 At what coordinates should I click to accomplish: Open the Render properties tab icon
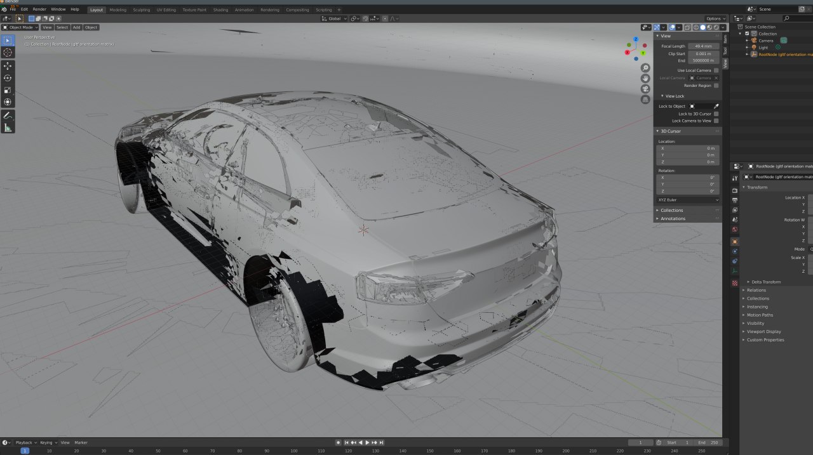[735, 190]
